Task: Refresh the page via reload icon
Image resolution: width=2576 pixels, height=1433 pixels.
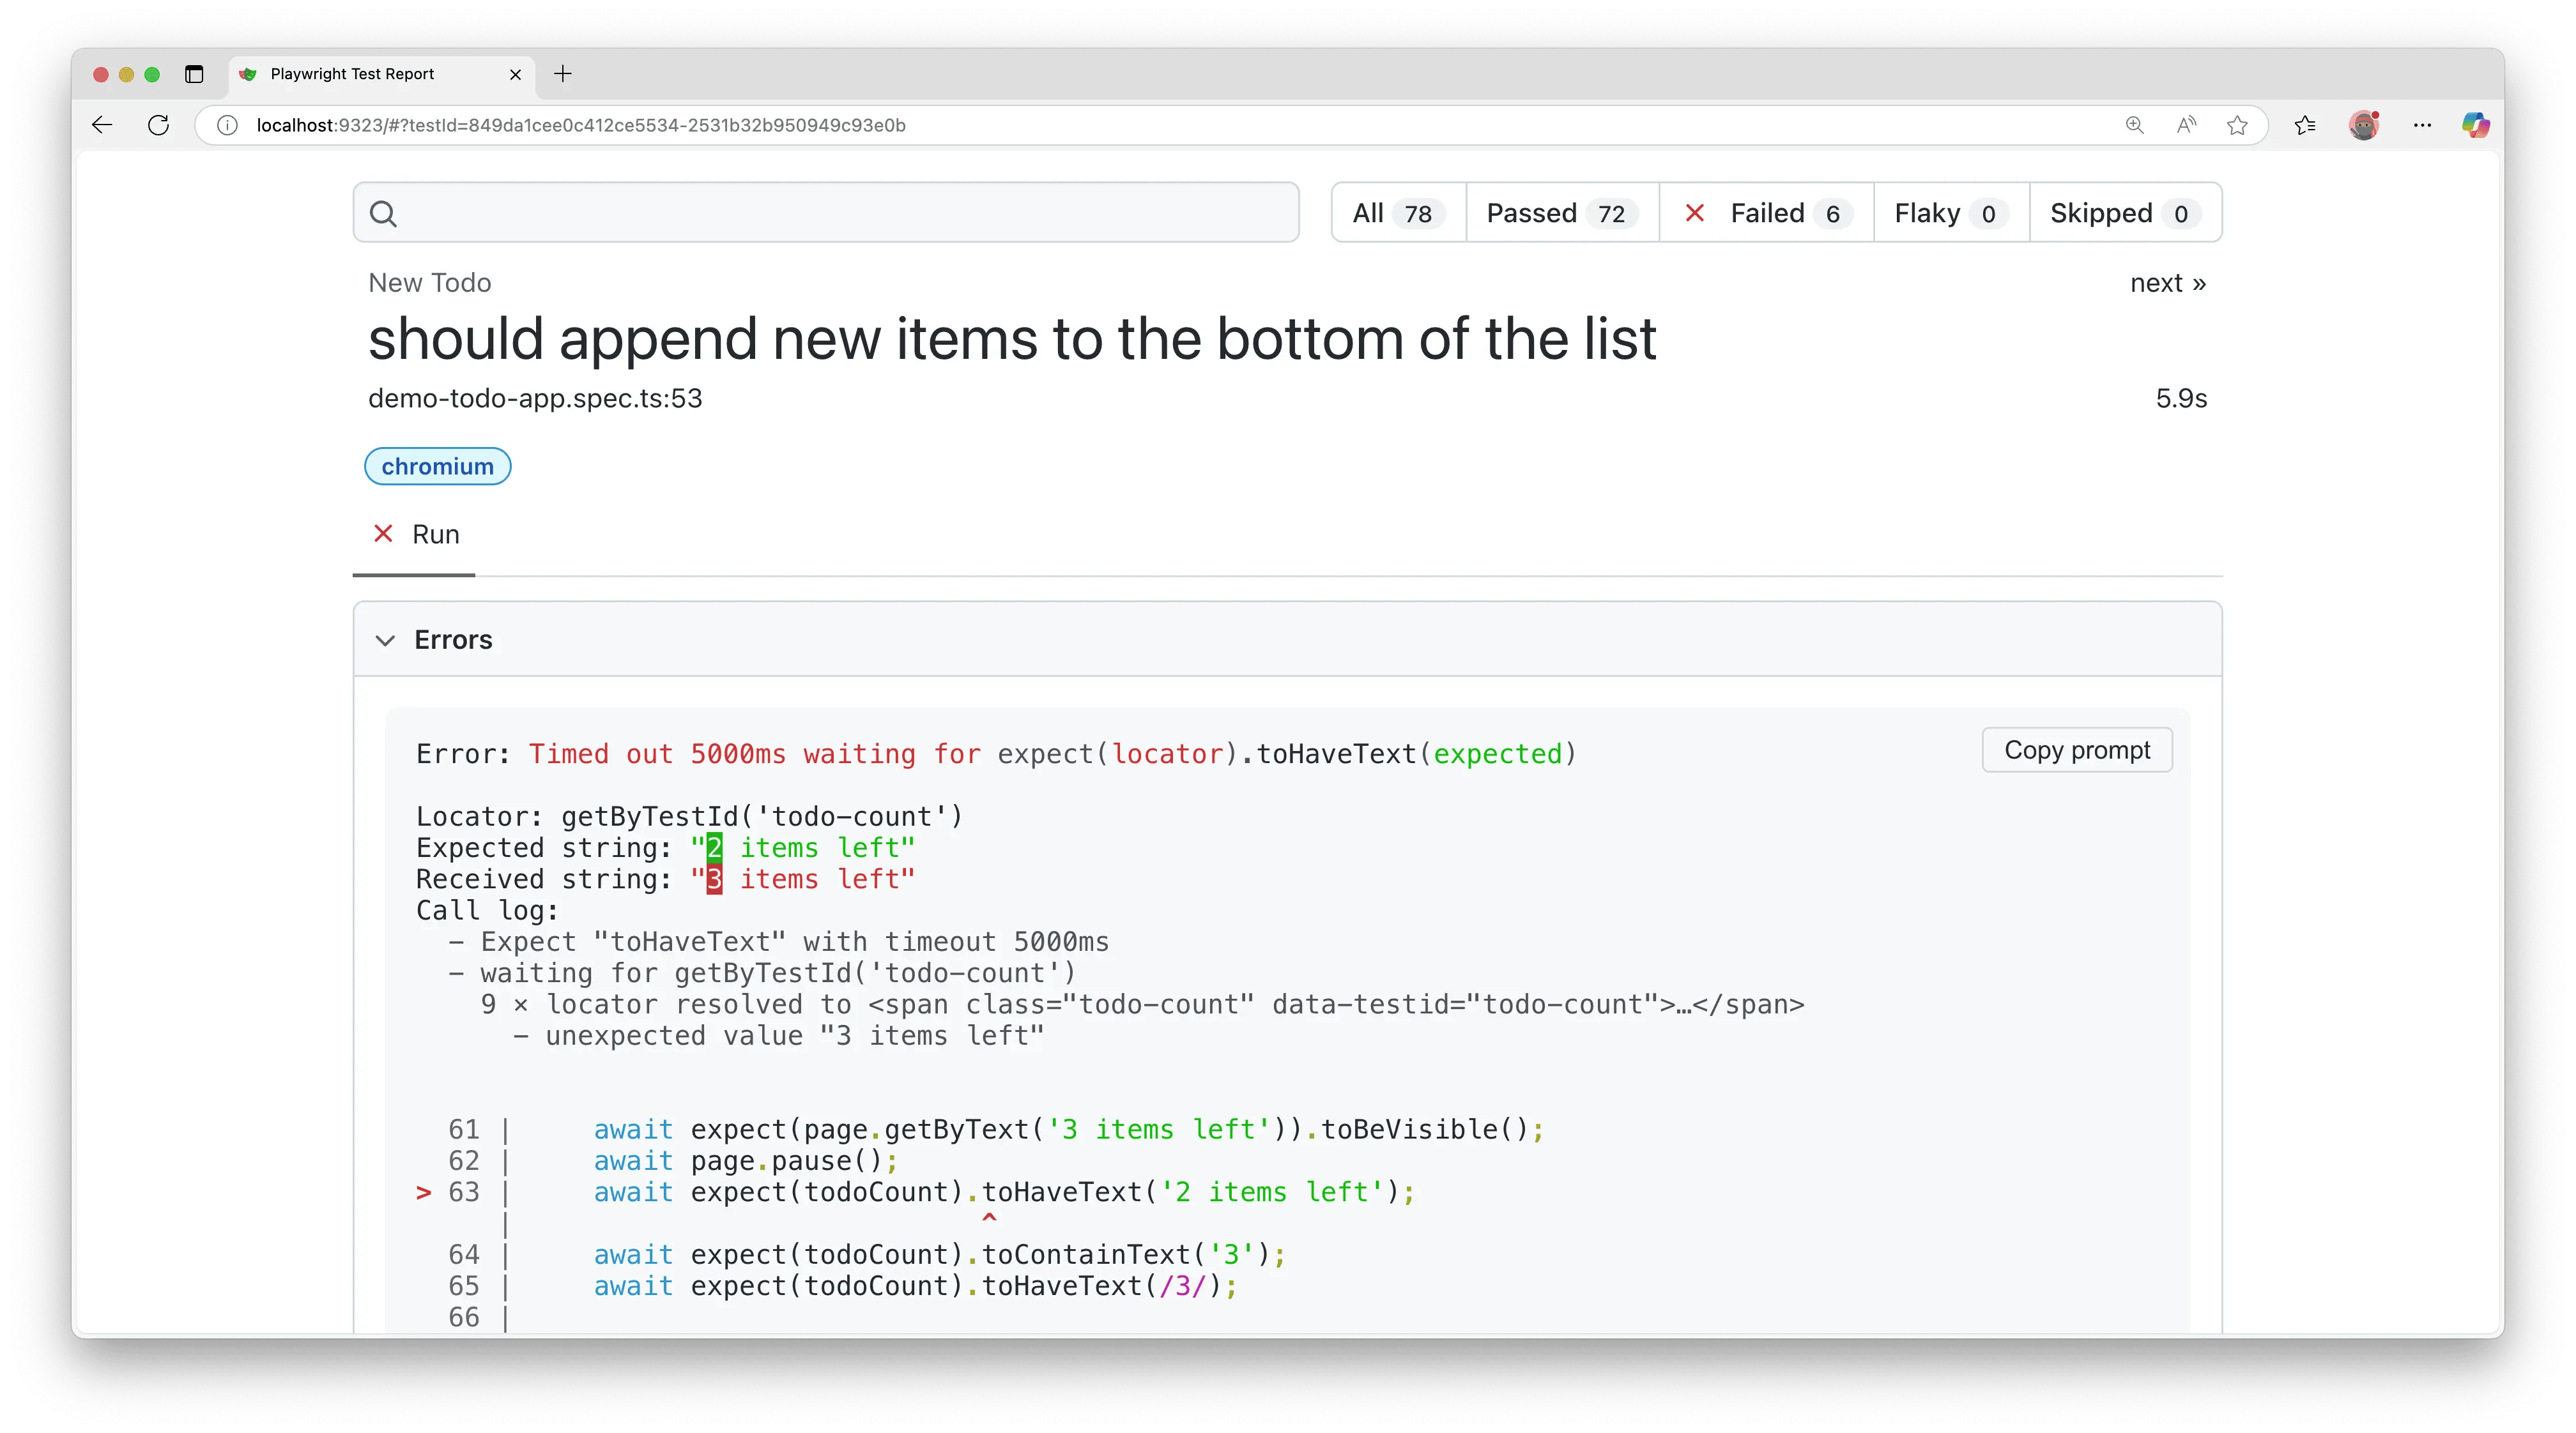Action: tap(159, 125)
